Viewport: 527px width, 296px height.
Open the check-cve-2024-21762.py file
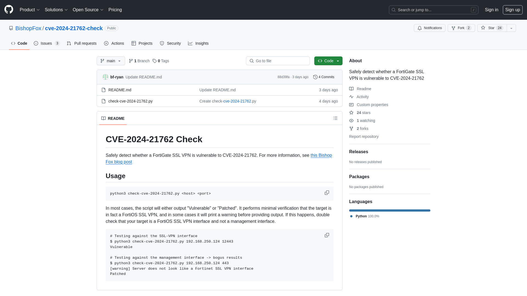[x=130, y=101]
